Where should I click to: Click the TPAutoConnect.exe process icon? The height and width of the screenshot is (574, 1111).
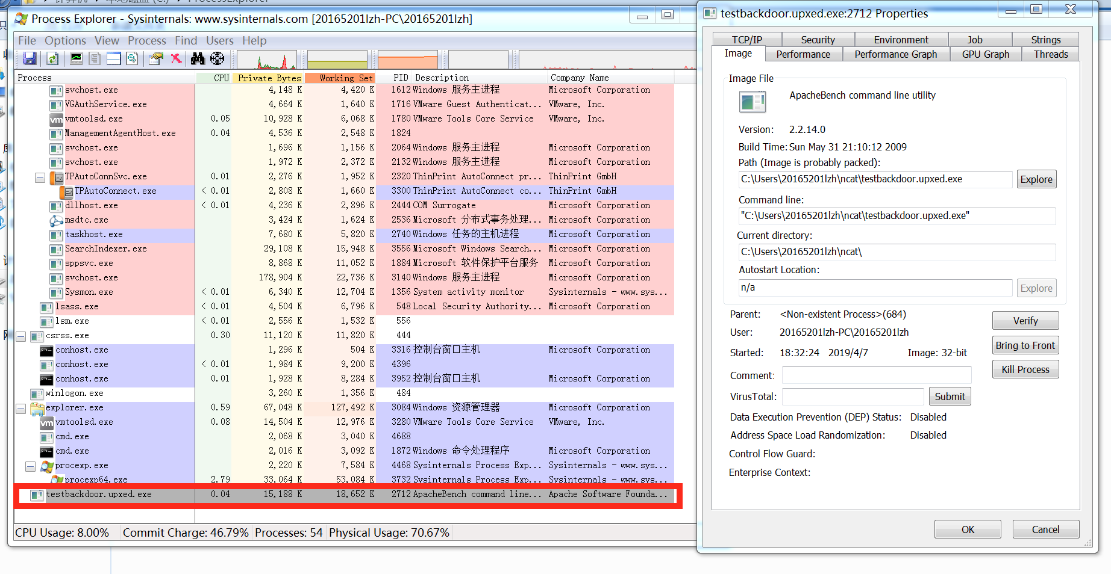(66, 191)
